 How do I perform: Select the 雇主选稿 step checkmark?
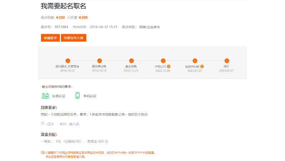pyautogui.click(x=131, y=61)
